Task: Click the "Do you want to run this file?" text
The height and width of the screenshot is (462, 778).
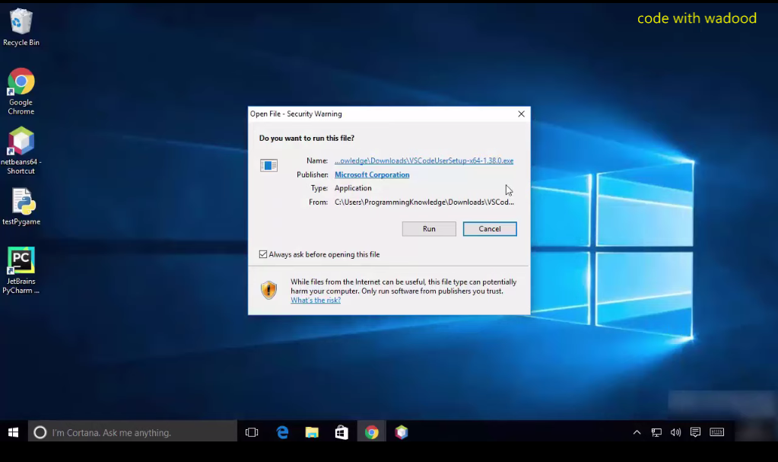Action: [x=306, y=138]
